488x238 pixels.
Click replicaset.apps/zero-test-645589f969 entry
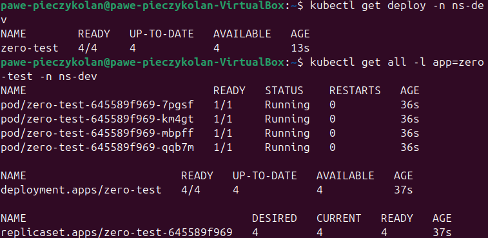tap(117, 232)
